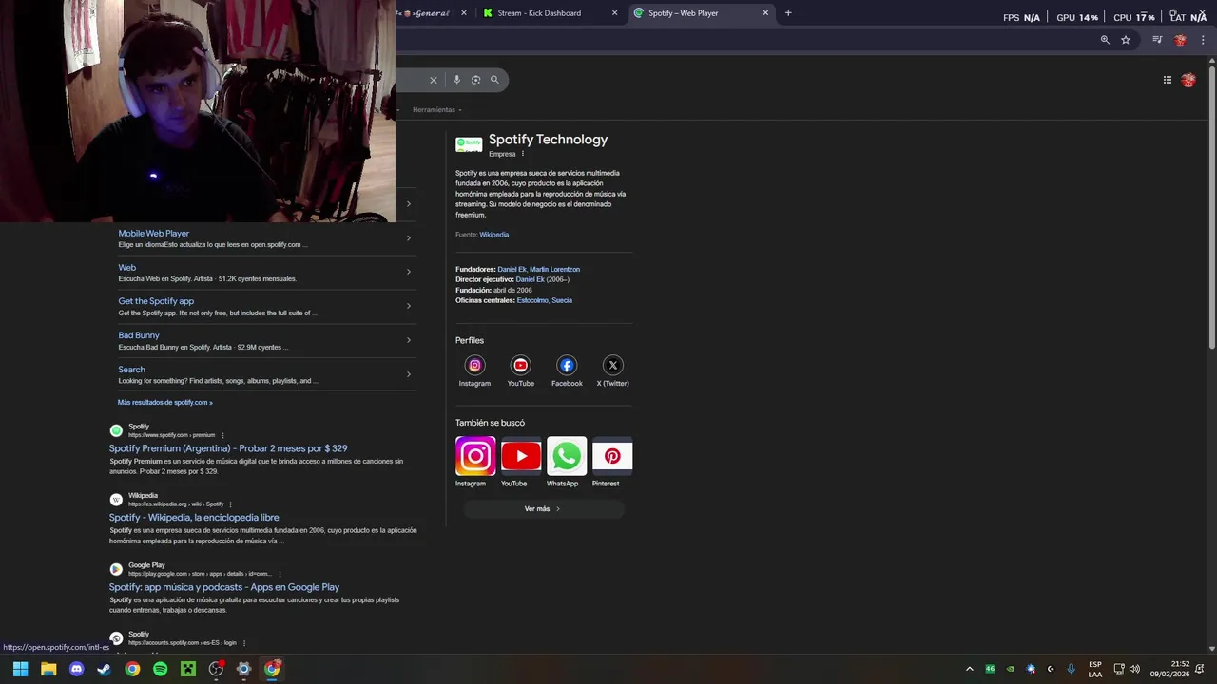
Task: Open Google account avatar on page
Action: (x=1188, y=80)
